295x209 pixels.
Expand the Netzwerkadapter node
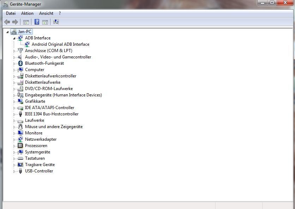[14, 140]
